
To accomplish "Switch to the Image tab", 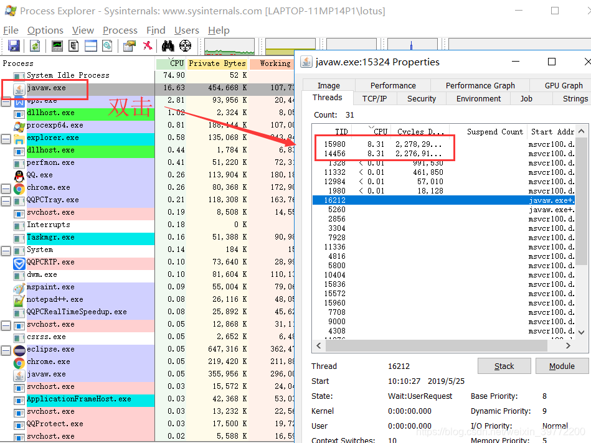I will tap(329, 85).
